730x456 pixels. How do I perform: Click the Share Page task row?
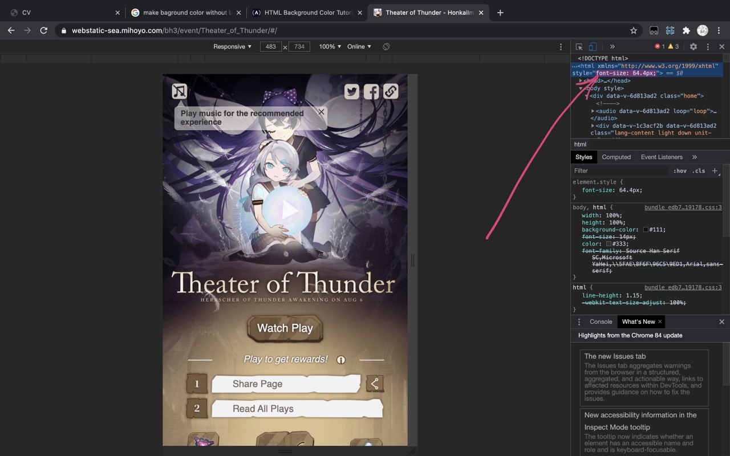286,384
